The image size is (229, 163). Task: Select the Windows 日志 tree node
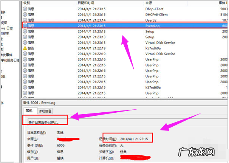6,28
